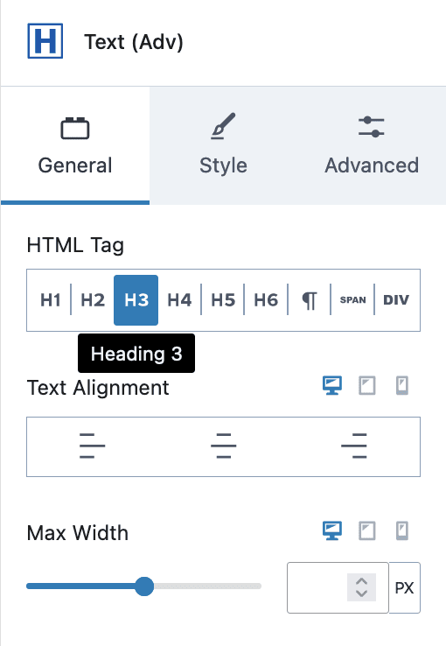Click desktop device icon for Max Width
Viewport: 446px width, 646px height.
point(332,530)
